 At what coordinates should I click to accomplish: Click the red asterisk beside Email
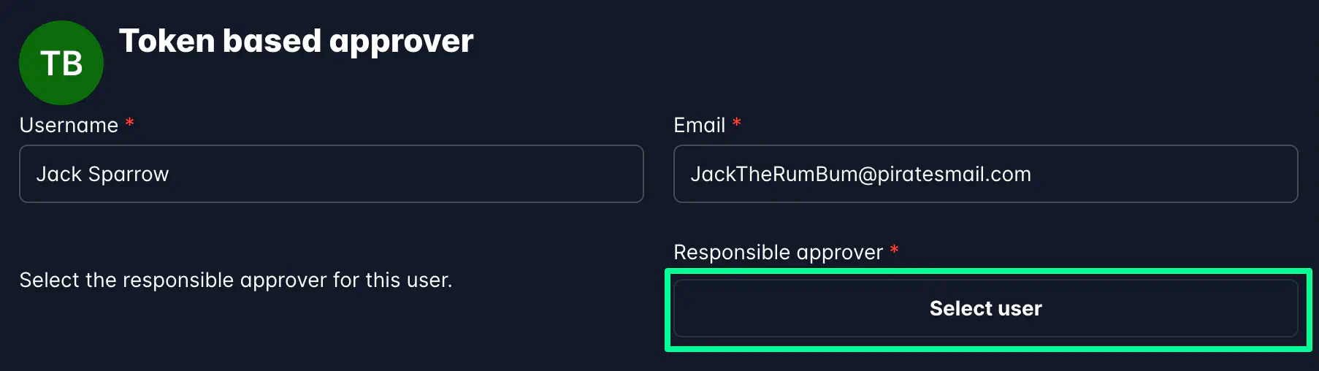pyautogui.click(x=737, y=123)
